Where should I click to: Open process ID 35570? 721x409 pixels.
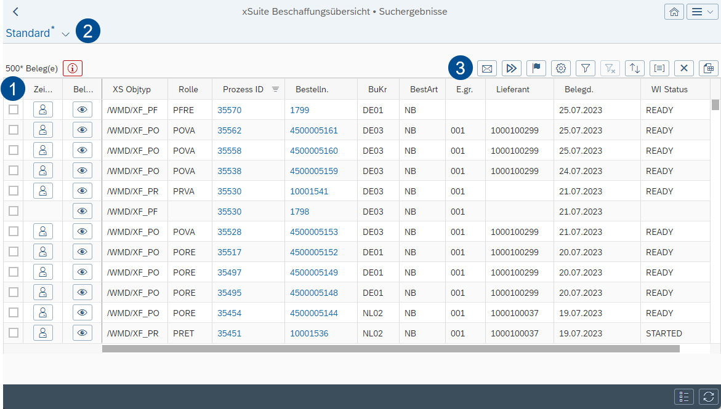pyautogui.click(x=228, y=109)
